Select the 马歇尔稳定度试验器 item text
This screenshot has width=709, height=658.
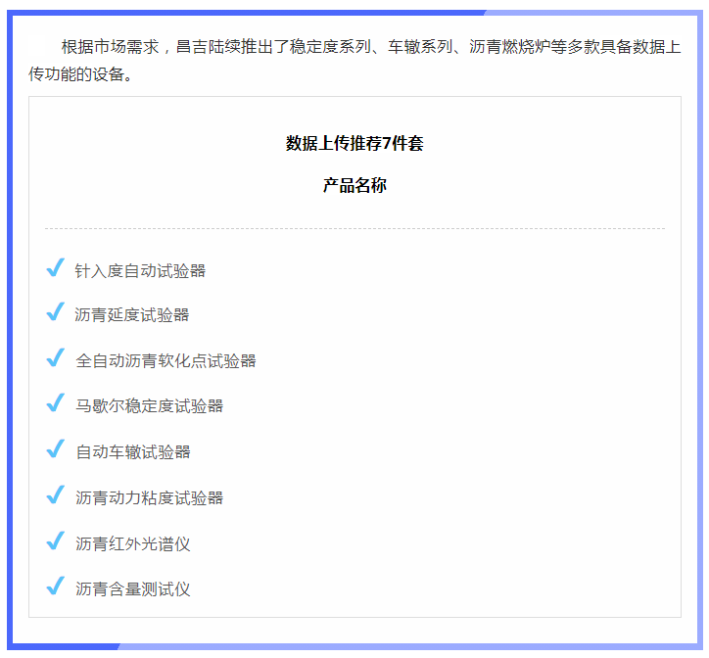pyautogui.click(x=149, y=406)
